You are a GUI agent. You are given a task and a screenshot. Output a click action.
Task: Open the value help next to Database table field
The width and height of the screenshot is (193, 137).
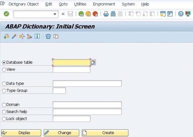coord(93,62)
